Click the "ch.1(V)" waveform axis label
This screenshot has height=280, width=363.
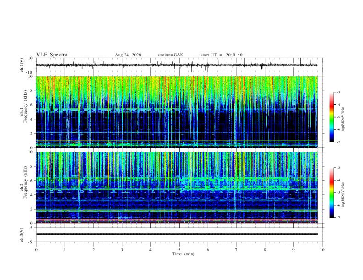point(22,65)
